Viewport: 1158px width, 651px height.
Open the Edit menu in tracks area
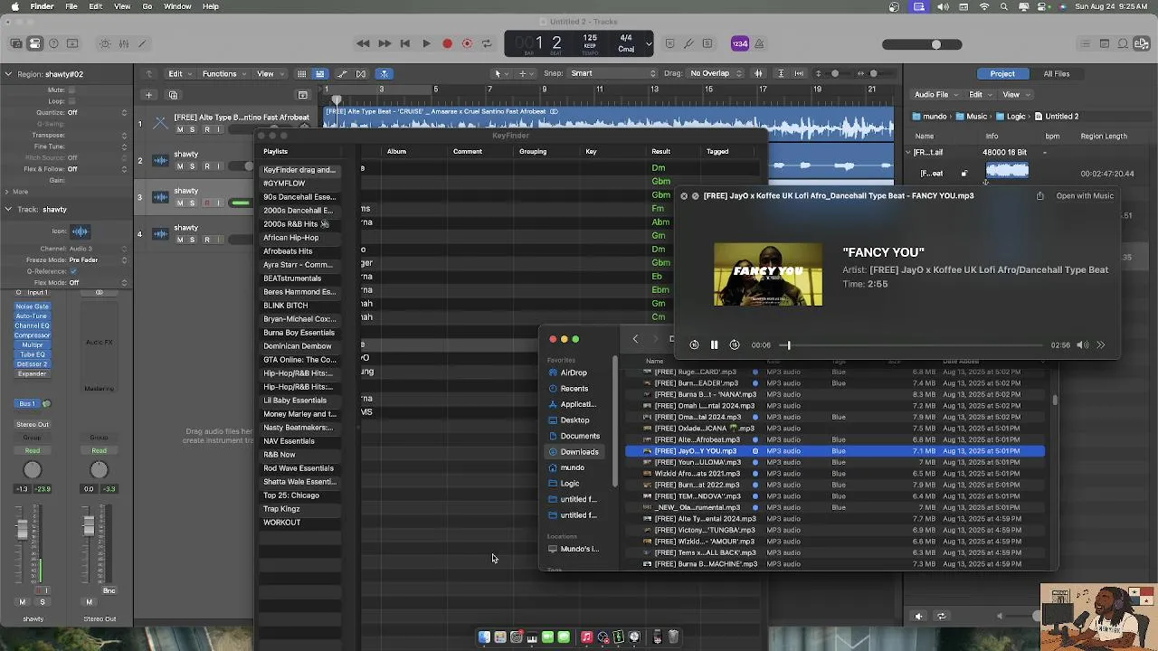180,73
